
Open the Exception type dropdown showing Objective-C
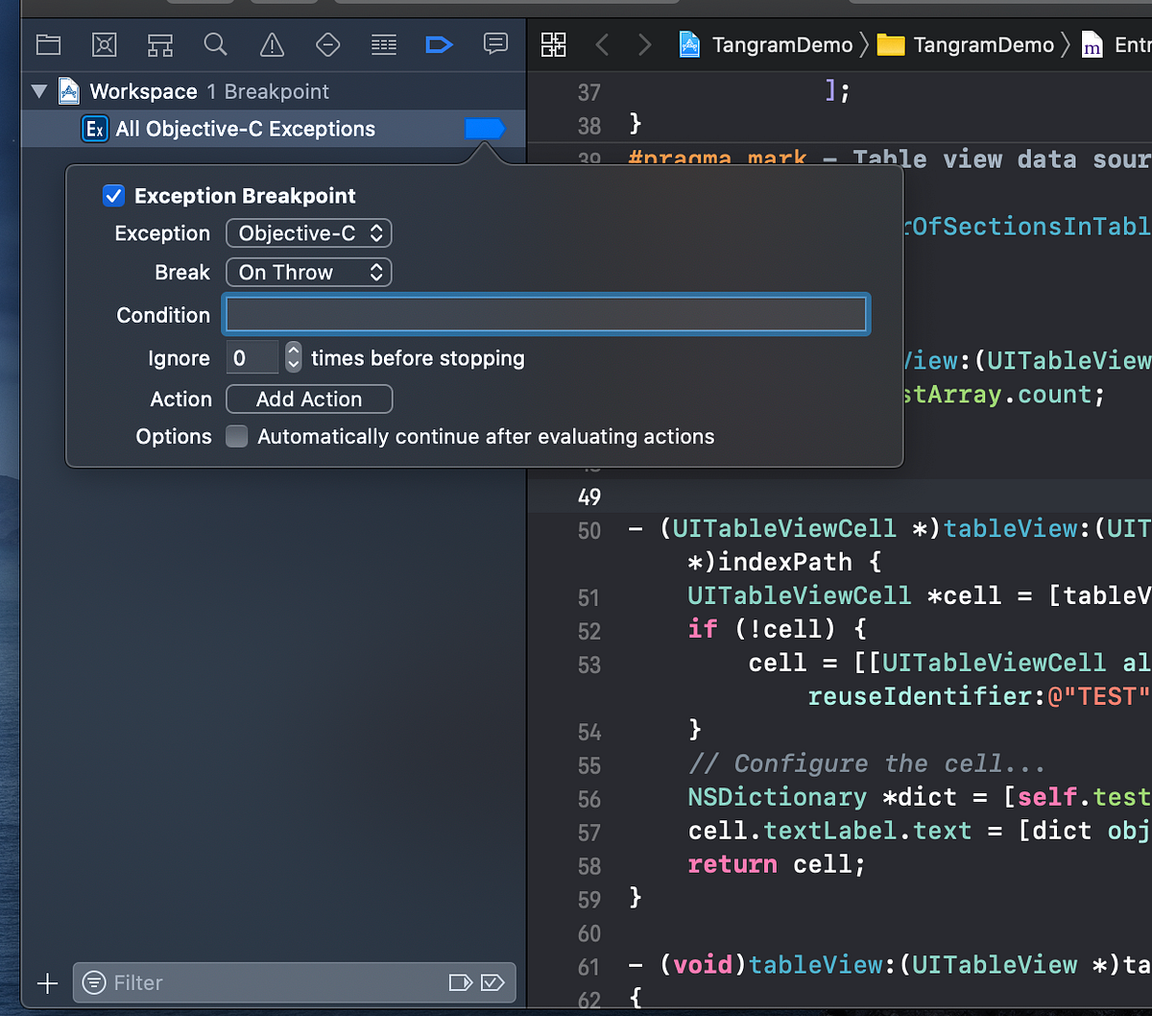point(308,232)
